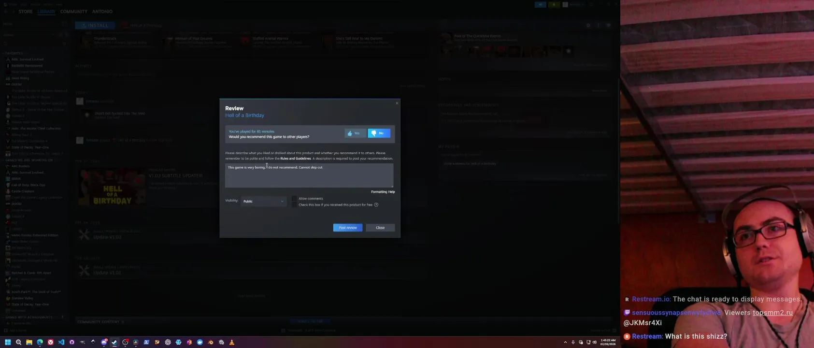
Task: Open Visual Studio Code from the taskbar
Action: click(61, 342)
